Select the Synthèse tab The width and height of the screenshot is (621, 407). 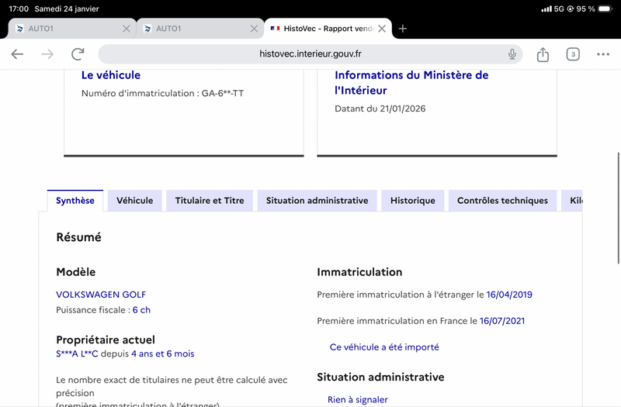click(75, 201)
